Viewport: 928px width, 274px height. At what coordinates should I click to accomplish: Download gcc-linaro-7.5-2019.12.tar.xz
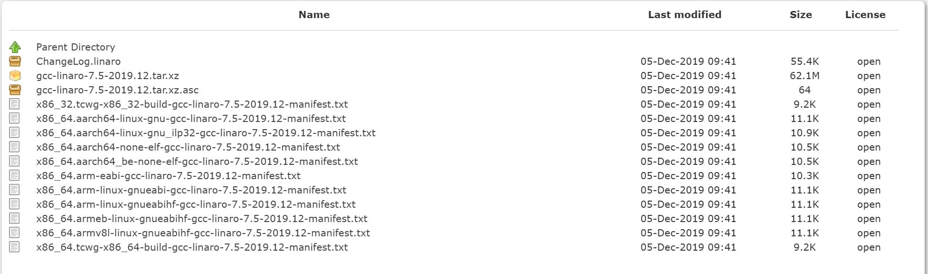coord(107,76)
